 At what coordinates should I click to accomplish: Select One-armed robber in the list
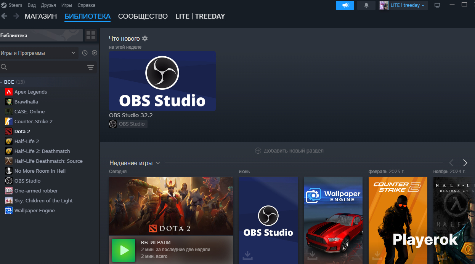click(x=50, y=191)
